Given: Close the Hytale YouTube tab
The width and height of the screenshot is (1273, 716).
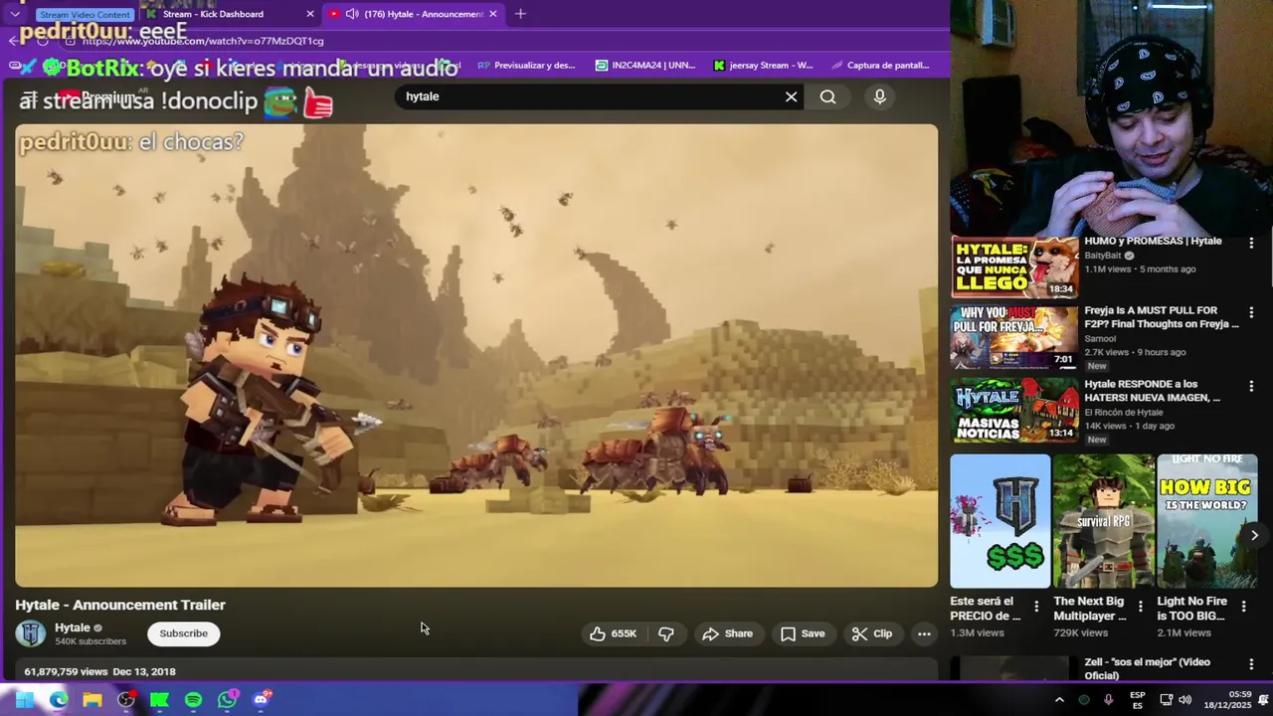Looking at the screenshot, I should (492, 14).
